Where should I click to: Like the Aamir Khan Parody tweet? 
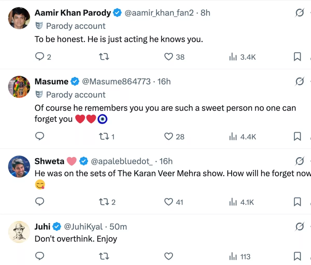pos(169,57)
